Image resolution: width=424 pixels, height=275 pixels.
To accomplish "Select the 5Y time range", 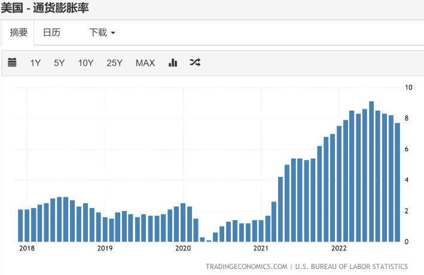I will (59, 63).
